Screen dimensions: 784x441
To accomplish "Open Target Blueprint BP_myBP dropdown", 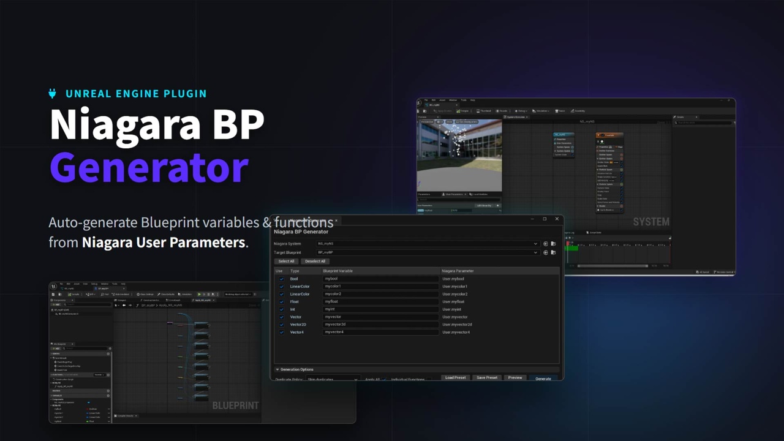I will pos(428,252).
